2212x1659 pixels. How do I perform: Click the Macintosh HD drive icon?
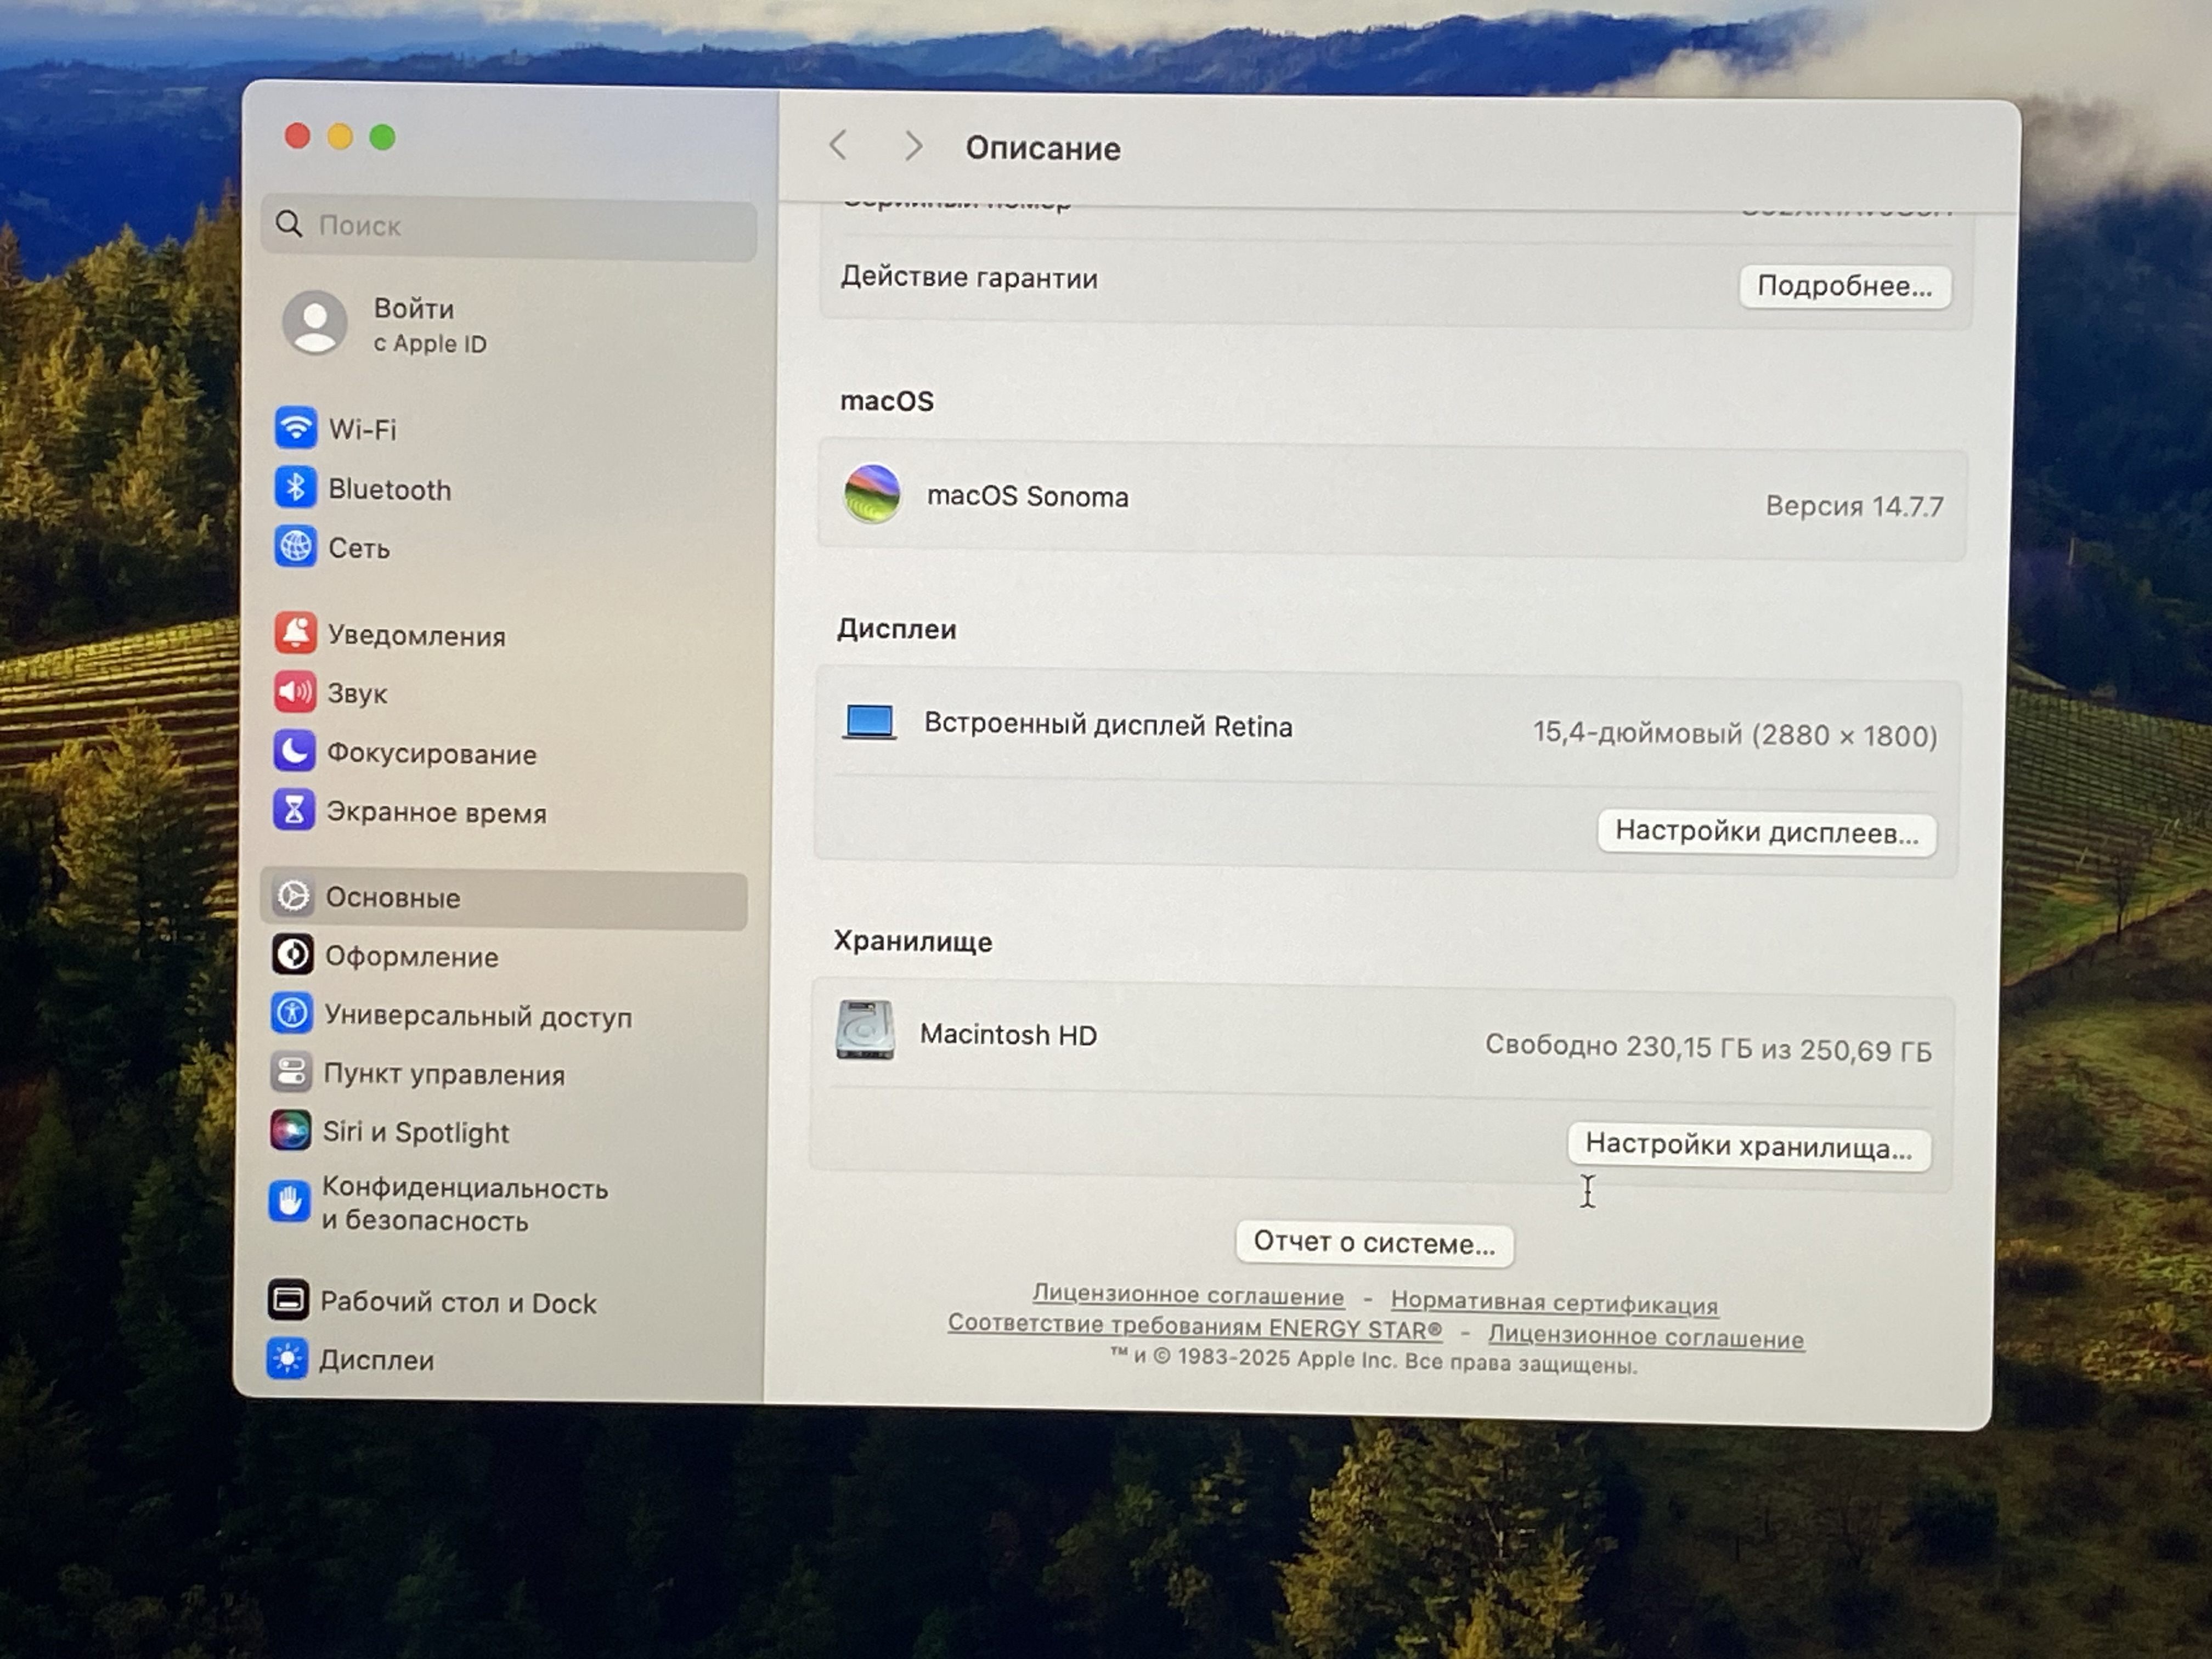coord(865,1030)
